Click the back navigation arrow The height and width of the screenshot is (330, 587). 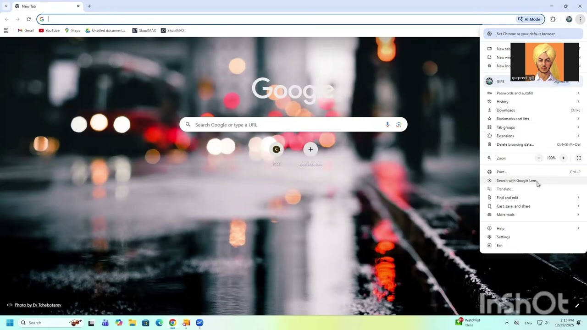pyautogui.click(x=6, y=19)
